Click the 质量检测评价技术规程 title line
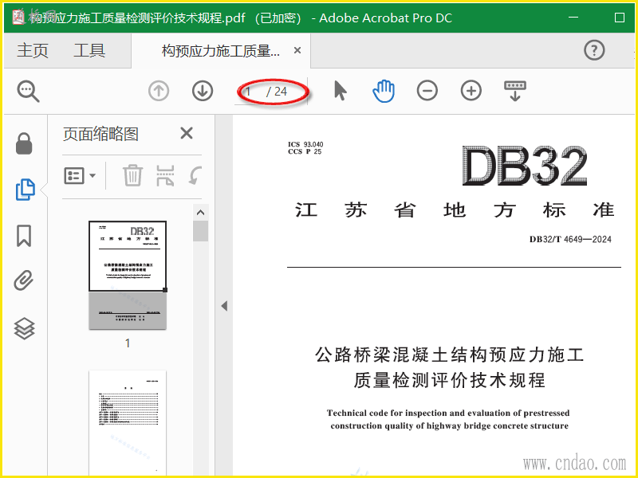The image size is (638, 478). tap(449, 381)
